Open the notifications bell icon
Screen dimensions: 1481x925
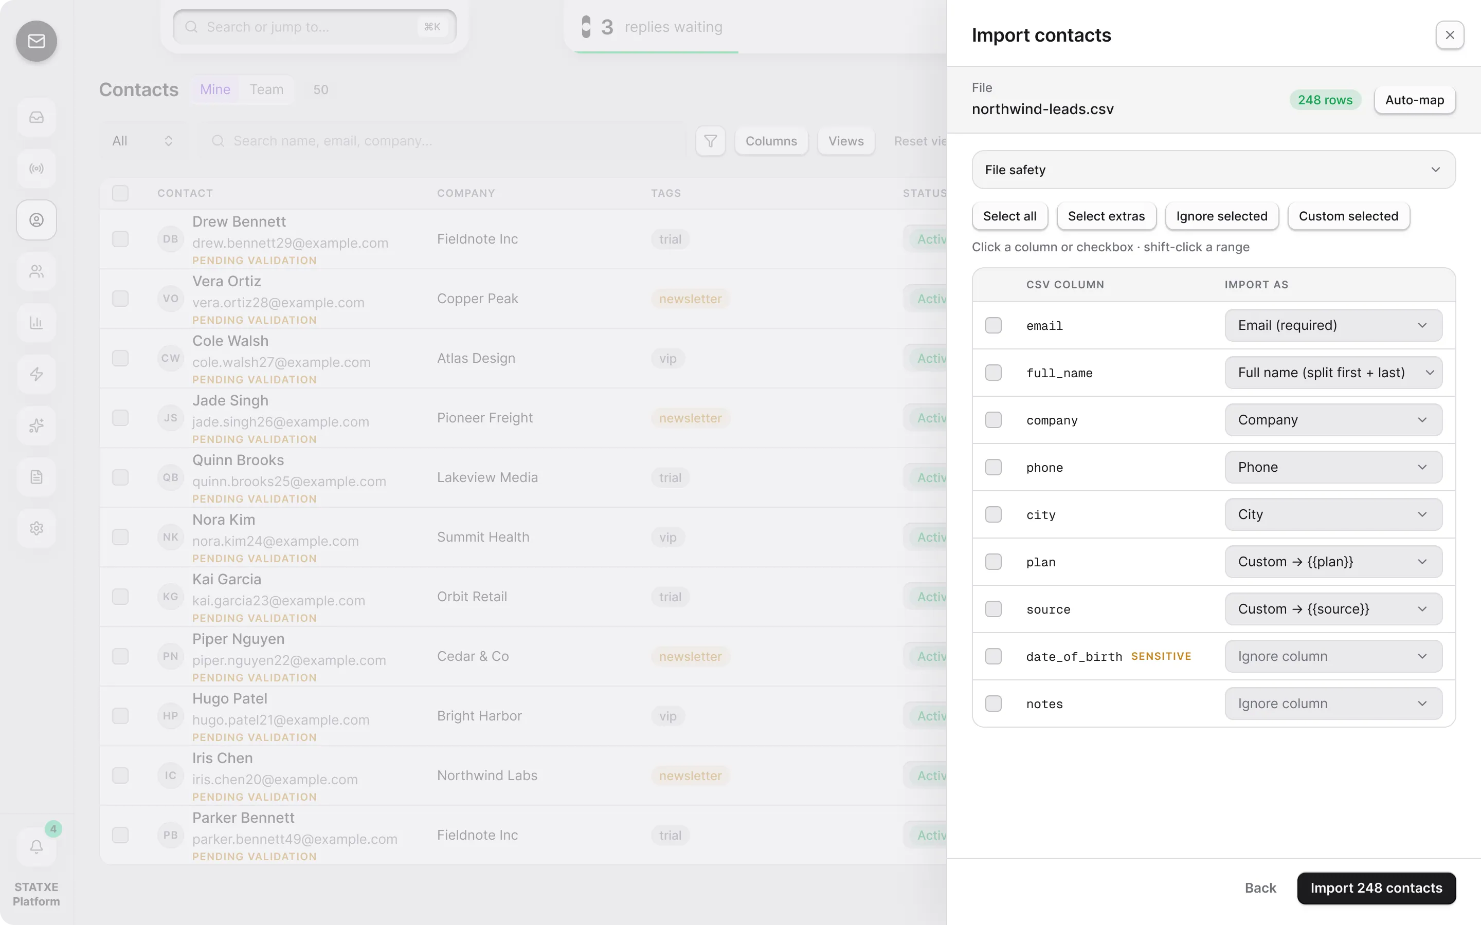[36, 847]
